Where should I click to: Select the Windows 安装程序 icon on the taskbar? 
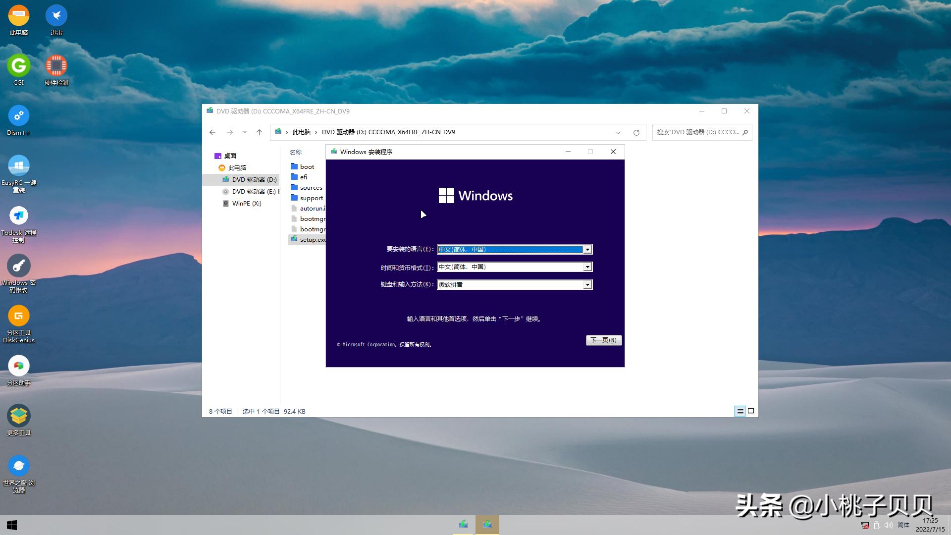(487, 524)
